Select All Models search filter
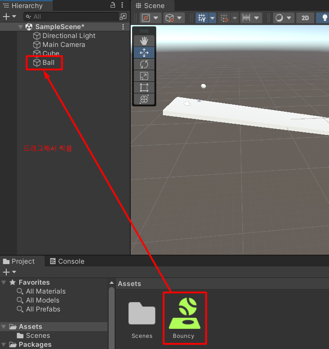 (x=43, y=300)
